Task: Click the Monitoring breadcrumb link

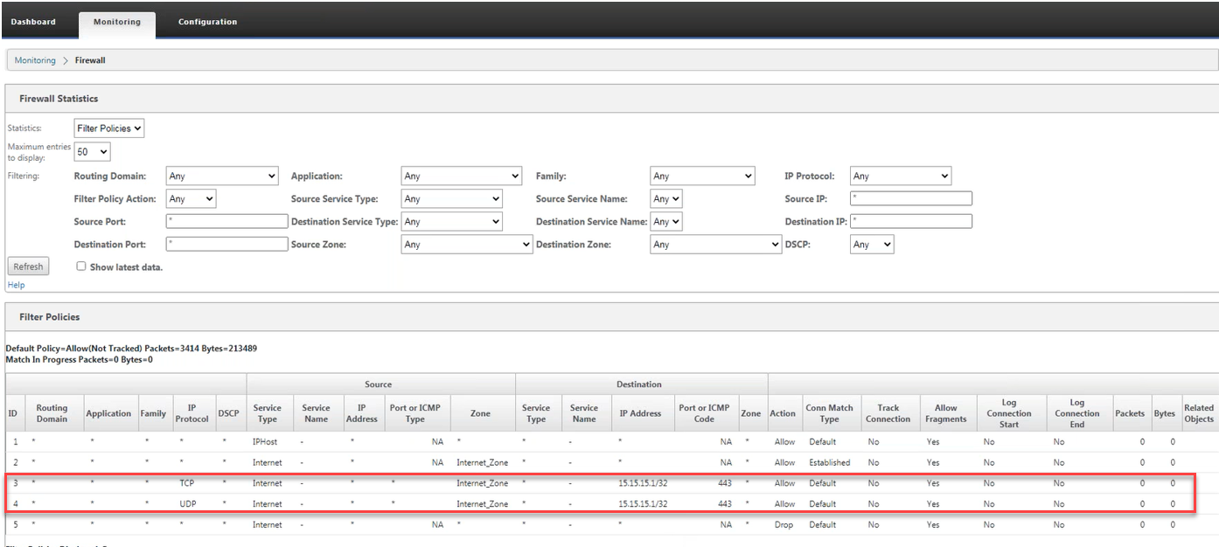Action: coord(35,60)
